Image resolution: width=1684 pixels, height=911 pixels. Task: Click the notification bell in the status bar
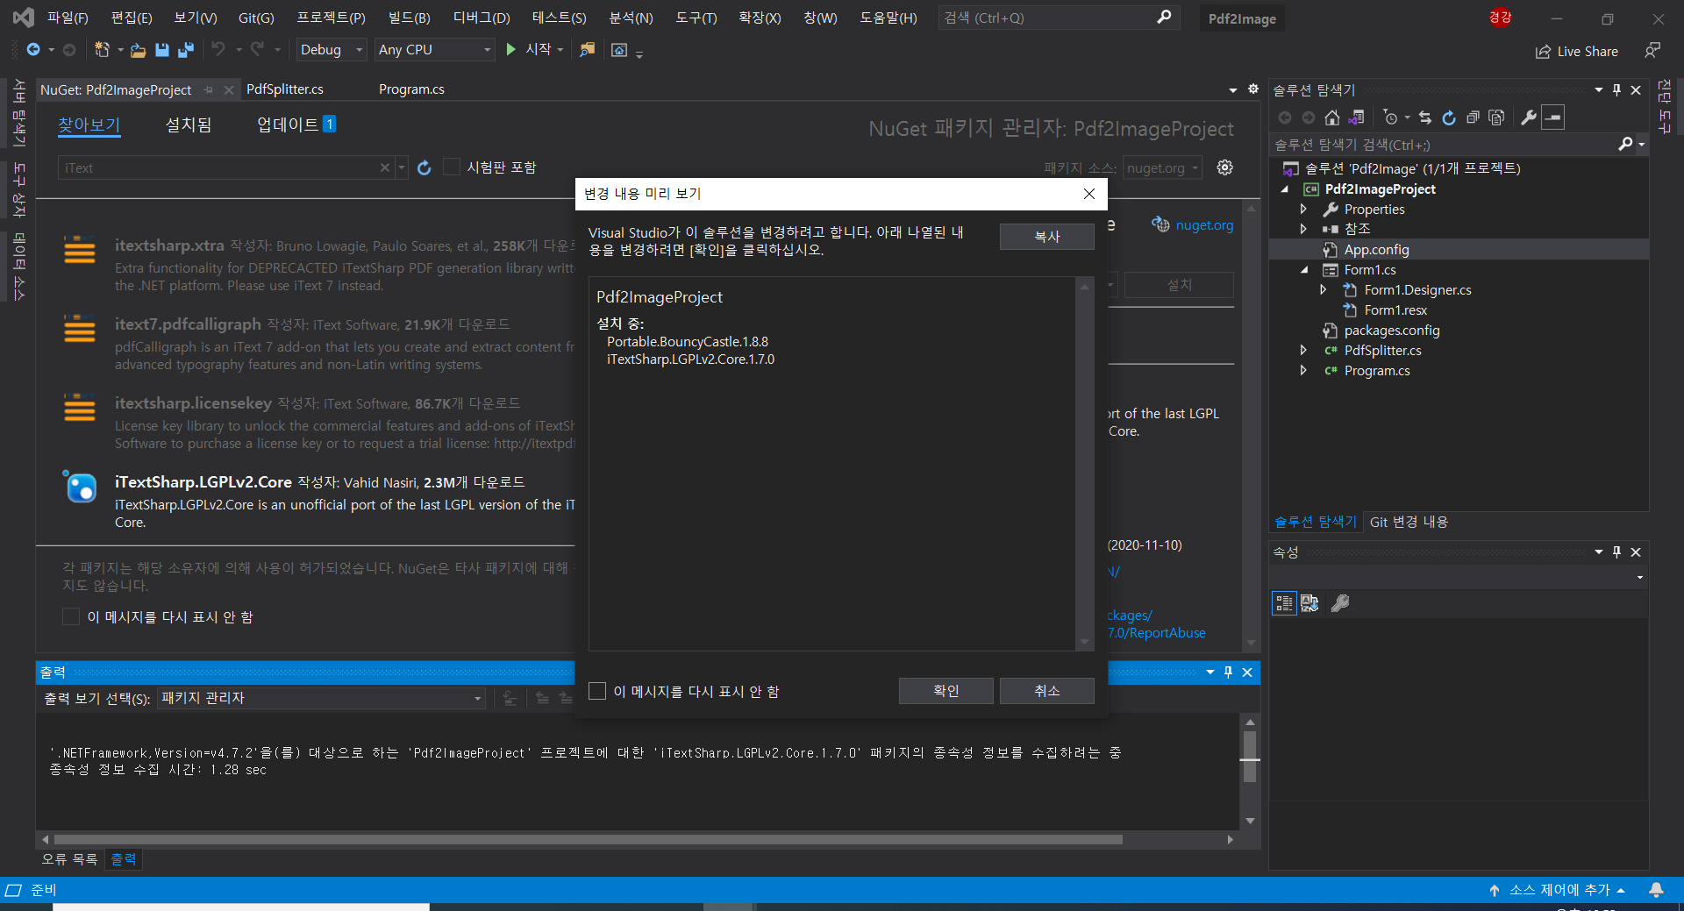pos(1656,890)
